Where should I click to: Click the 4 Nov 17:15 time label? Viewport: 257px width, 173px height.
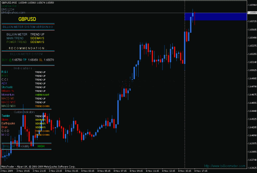point(201,171)
